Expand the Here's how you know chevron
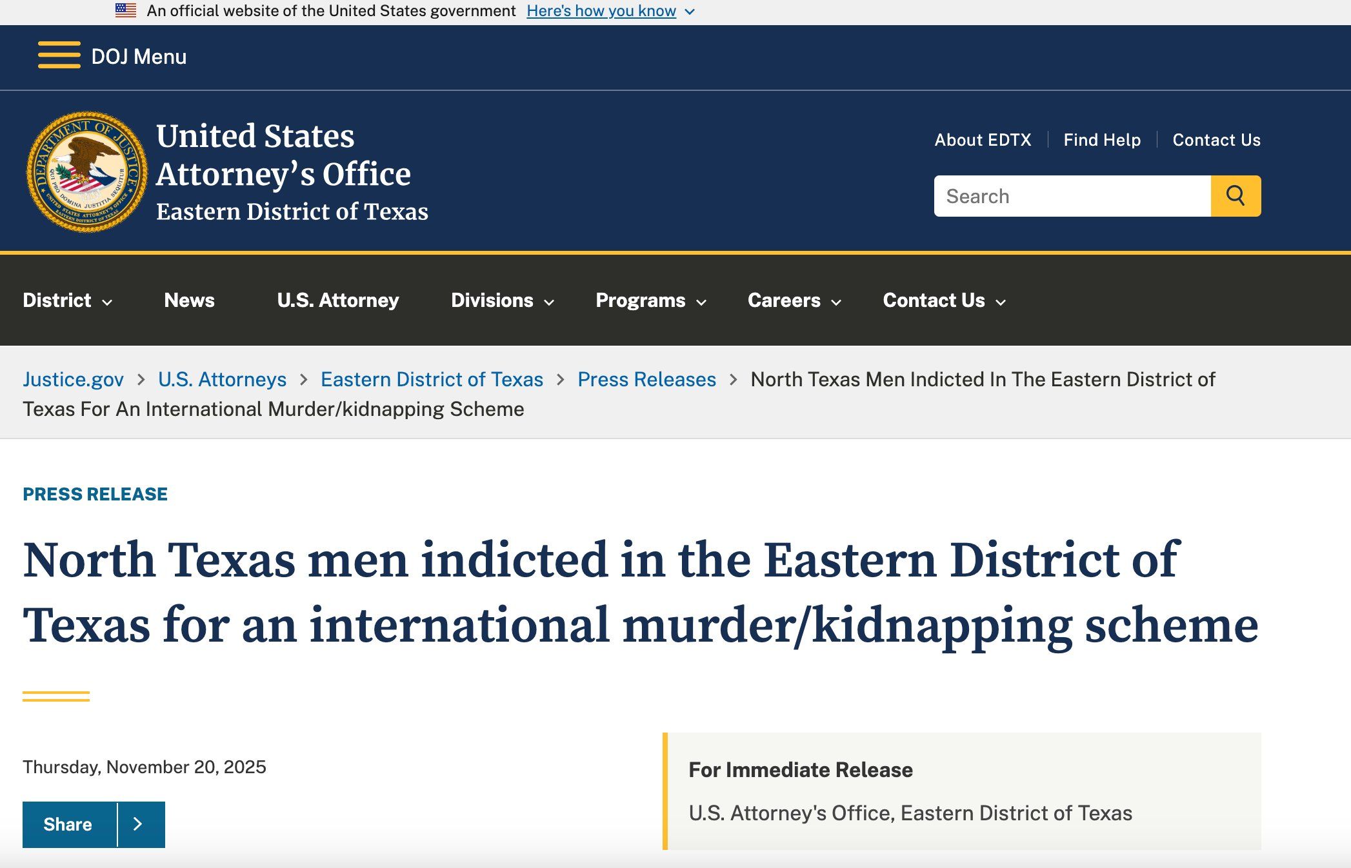 [x=690, y=12]
